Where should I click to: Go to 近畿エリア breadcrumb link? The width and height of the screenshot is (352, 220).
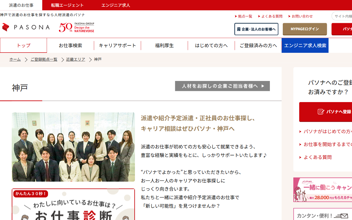pyautogui.click(x=76, y=59)
